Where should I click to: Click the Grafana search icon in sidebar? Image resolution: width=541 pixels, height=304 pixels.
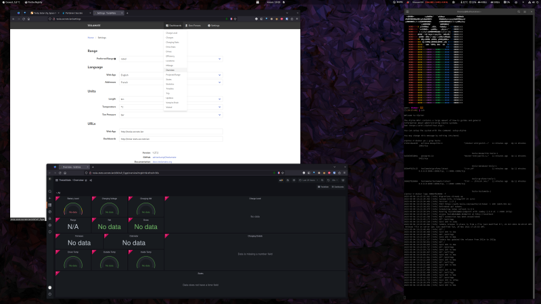click(49, 192)
